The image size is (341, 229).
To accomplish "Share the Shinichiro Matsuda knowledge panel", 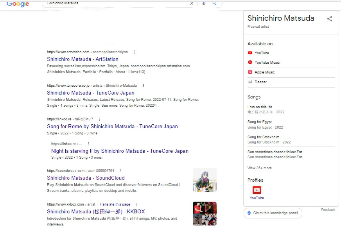I will (330, 19).
